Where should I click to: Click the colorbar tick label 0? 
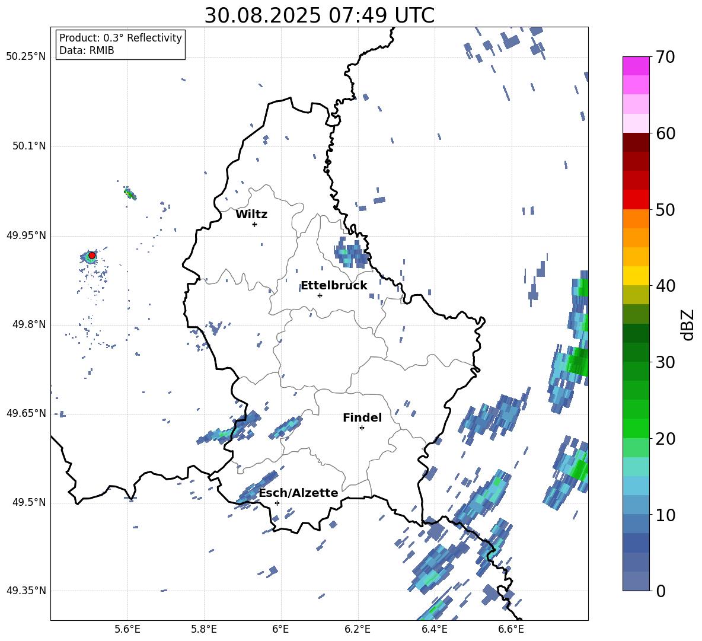[661, 591]
